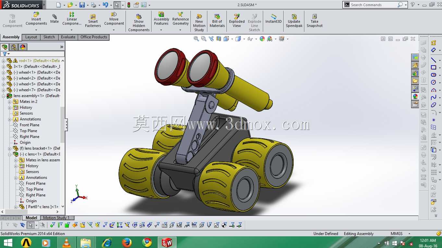Open Google Chrome from the taskbar
The width and height of the screenshot is (442, 248).
(x=147, y=242)
